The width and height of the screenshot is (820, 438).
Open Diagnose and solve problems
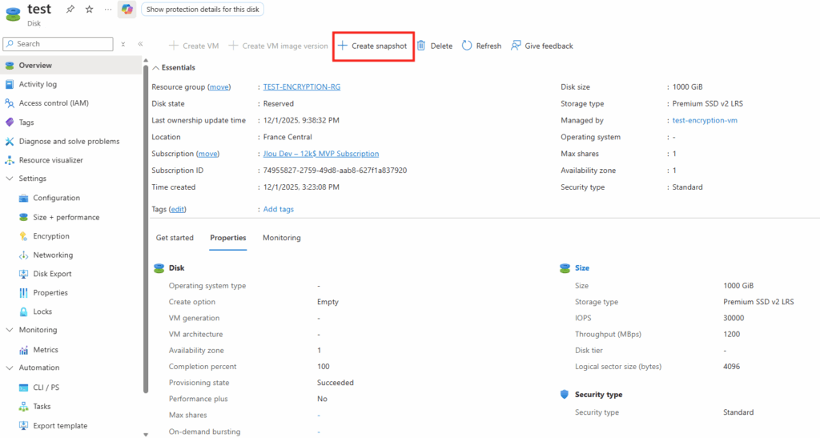click(69, 141)
